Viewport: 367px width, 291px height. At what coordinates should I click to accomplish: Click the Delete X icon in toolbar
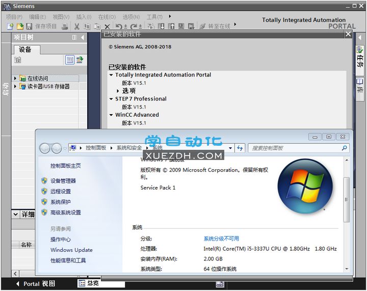pyautogui.click(x=107, y=27)
